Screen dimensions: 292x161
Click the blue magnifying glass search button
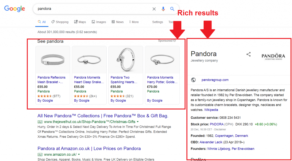click(172, 9)
